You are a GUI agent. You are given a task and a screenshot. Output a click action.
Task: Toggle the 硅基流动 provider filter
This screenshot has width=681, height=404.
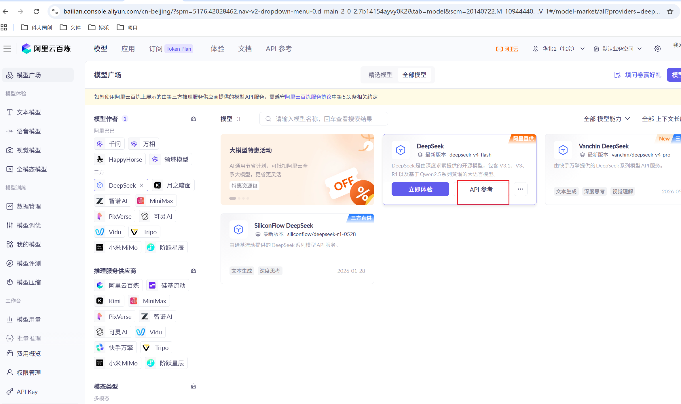(168, 285)
